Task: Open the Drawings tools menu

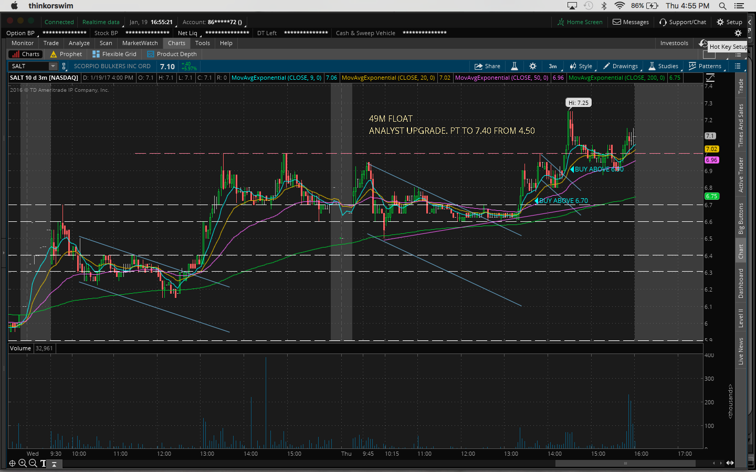Action: click(620, 66)
